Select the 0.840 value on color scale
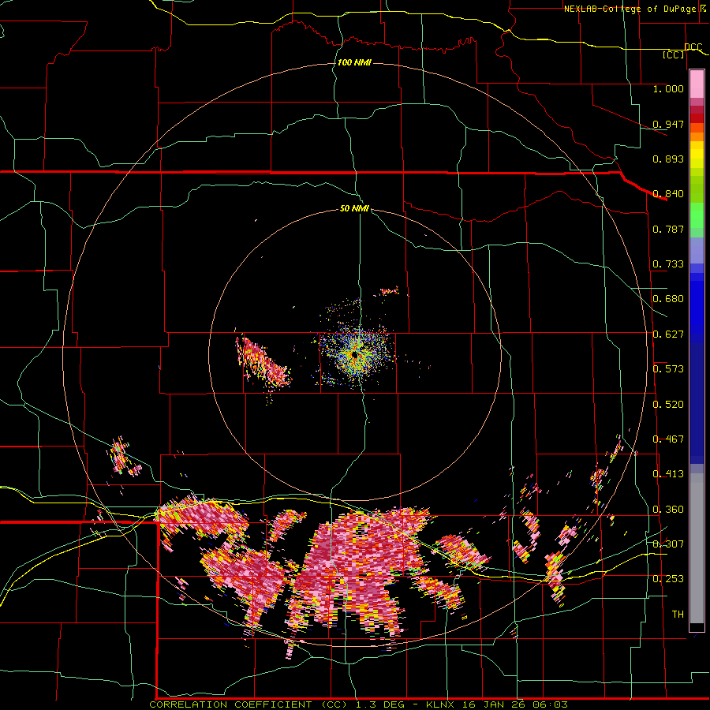This screenshot has width=710, height=710. (668, 194)
